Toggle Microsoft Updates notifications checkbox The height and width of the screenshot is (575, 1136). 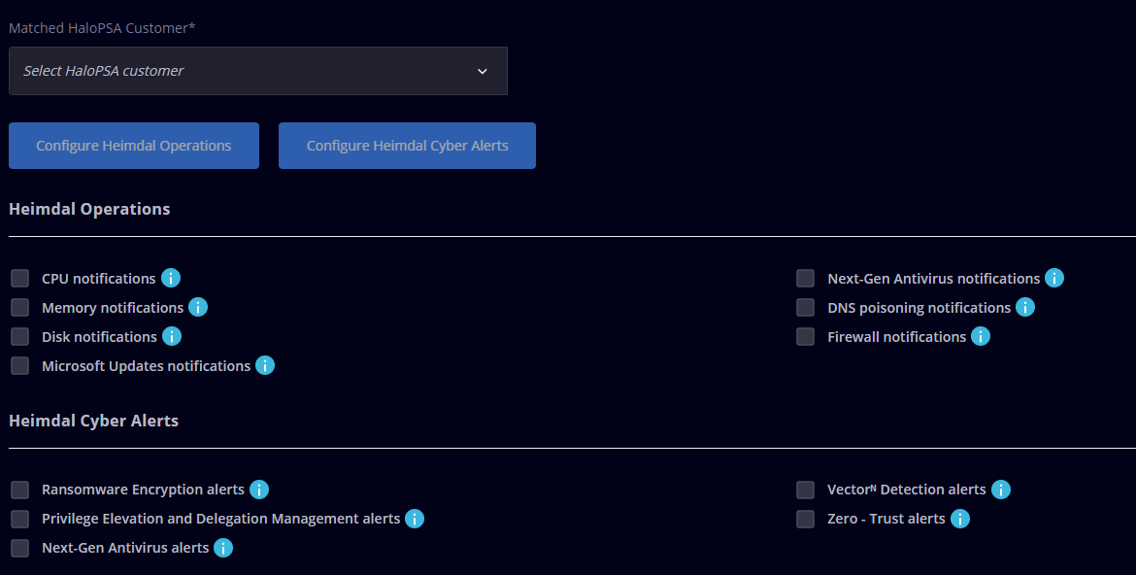20,365
